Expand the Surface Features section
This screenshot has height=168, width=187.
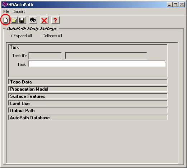tap(88, 96)
